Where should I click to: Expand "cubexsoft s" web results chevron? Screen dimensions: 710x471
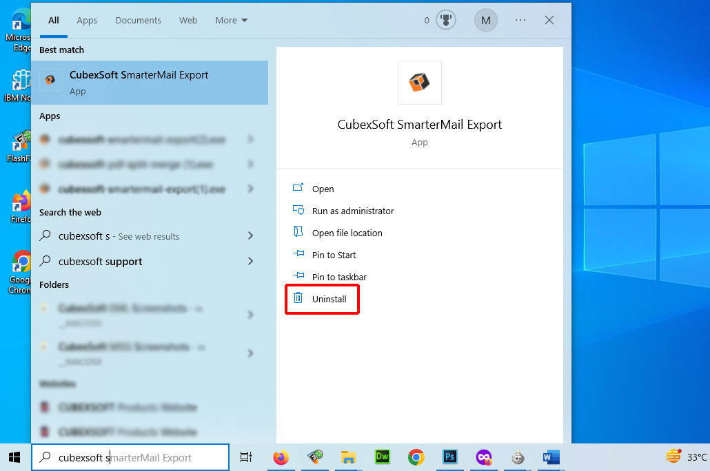(x=250, y=236)
